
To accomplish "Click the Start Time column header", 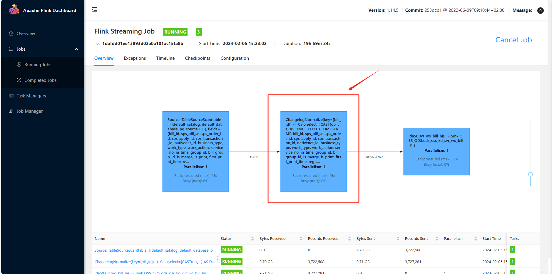I will pyautogui.click(x=491, y=239).
